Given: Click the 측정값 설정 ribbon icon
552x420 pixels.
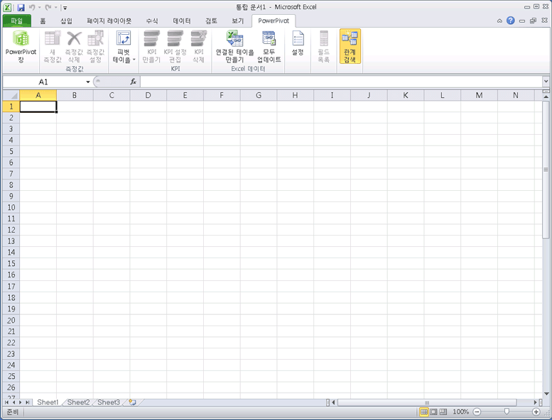Looking at the screenshot, I should 95,46.
